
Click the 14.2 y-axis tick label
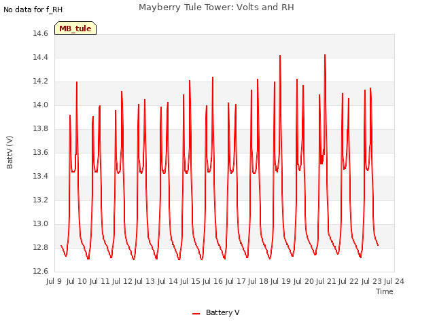click(41, 81)
